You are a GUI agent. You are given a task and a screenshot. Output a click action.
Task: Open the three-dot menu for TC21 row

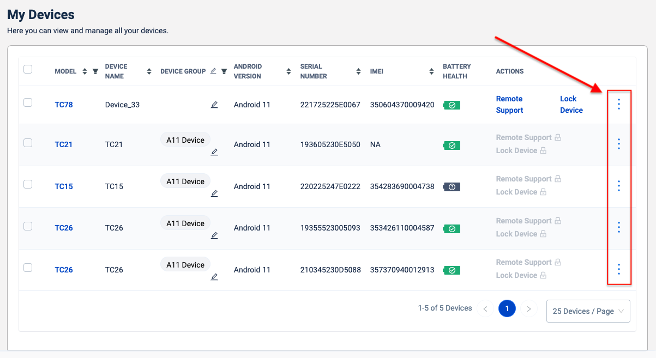618,144
